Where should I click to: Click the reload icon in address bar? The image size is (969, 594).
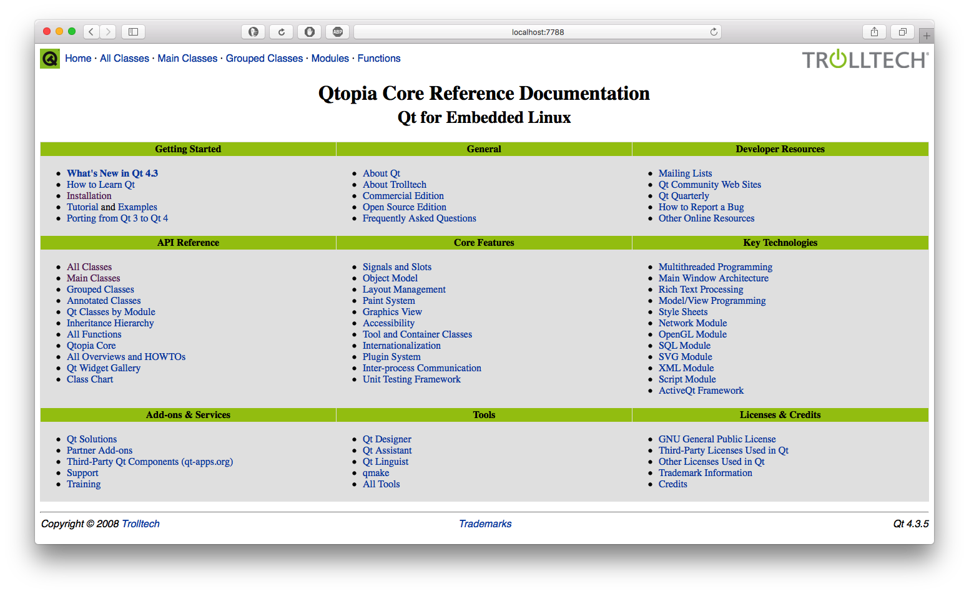(714, 32)
